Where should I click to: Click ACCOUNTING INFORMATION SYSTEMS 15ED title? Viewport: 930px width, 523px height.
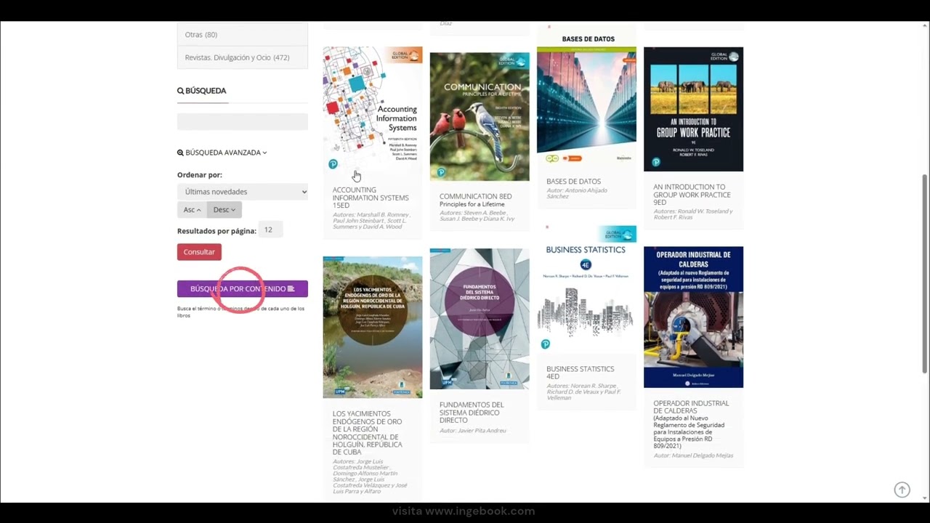371,198
